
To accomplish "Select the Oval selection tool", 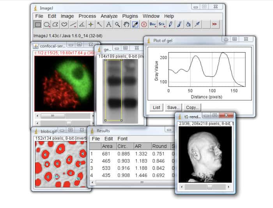I will (x=47, y=25).
